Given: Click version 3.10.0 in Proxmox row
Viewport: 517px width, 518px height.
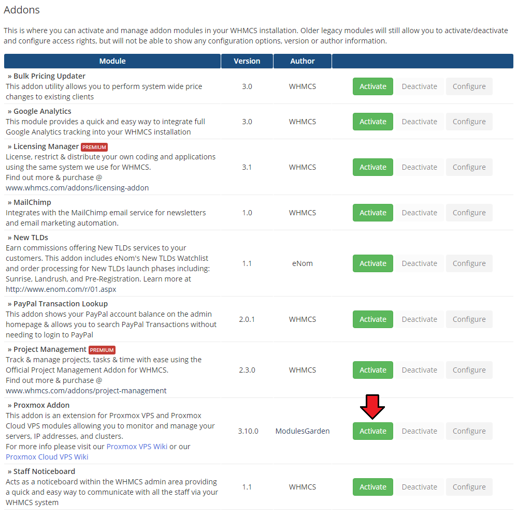Looking at the screenshot, I should pos(248,431).
